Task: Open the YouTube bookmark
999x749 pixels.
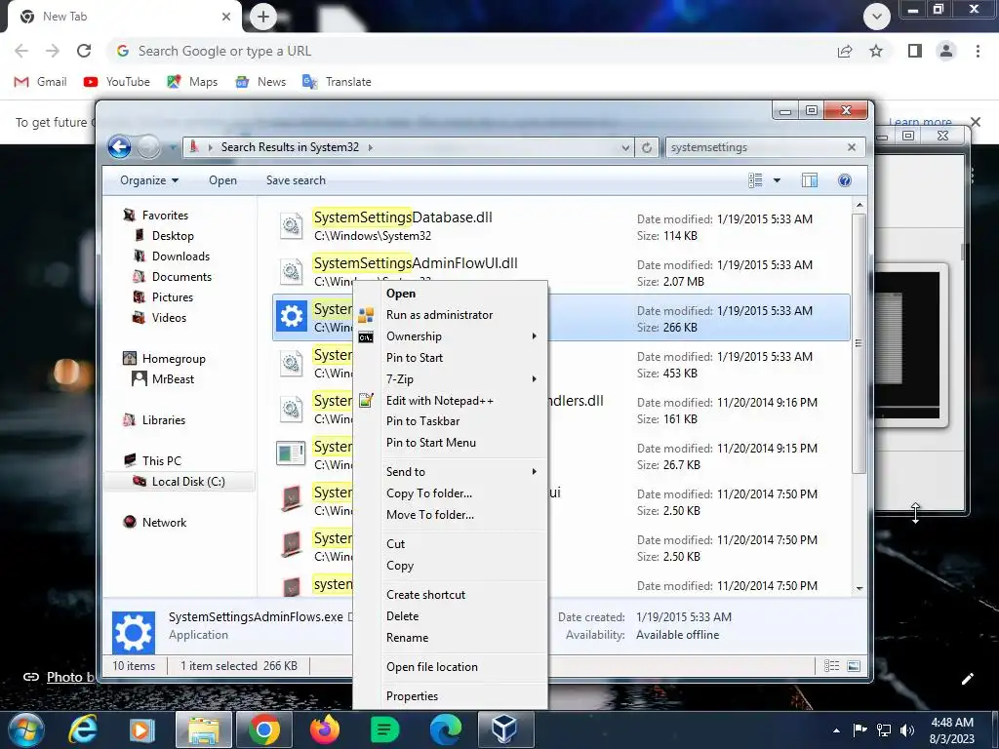Action: coord(117,82)
